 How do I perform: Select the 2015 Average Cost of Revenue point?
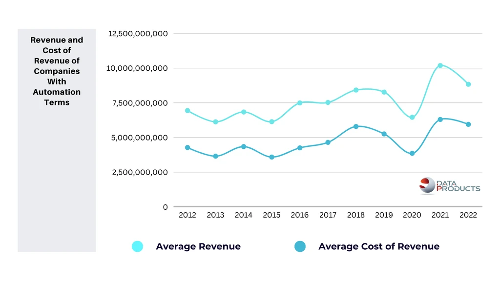272,157
